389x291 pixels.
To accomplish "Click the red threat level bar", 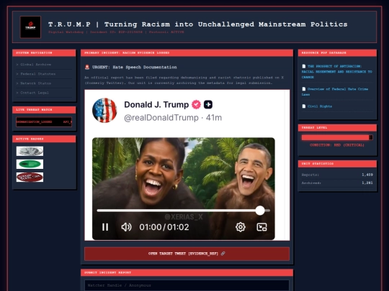I will pos(337,137).
